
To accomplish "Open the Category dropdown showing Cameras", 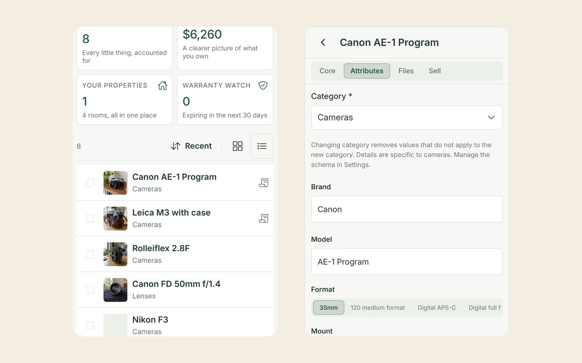I will point(406,118).
